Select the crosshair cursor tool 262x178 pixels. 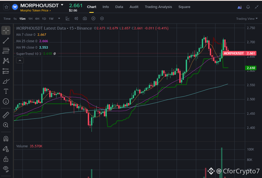coord(6,30)
